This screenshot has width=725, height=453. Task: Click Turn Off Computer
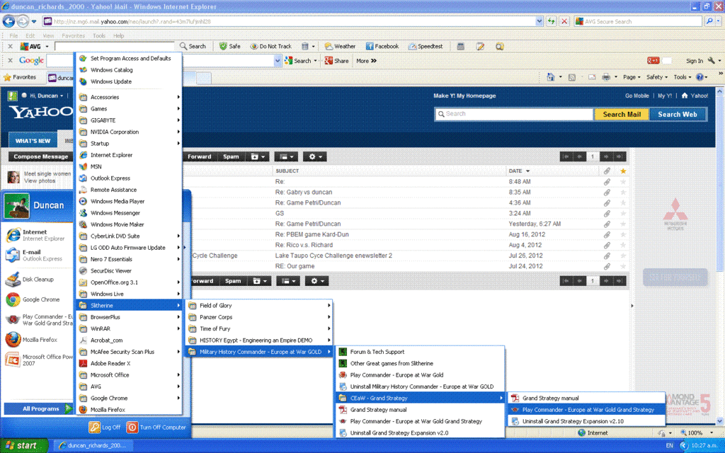(x=156, y=427)
